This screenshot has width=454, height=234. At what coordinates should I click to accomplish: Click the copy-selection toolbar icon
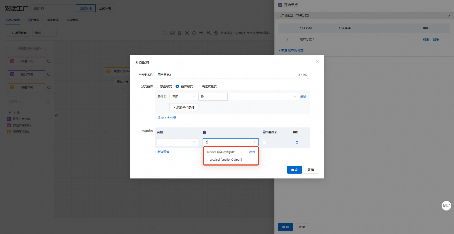tap(165, 33)
